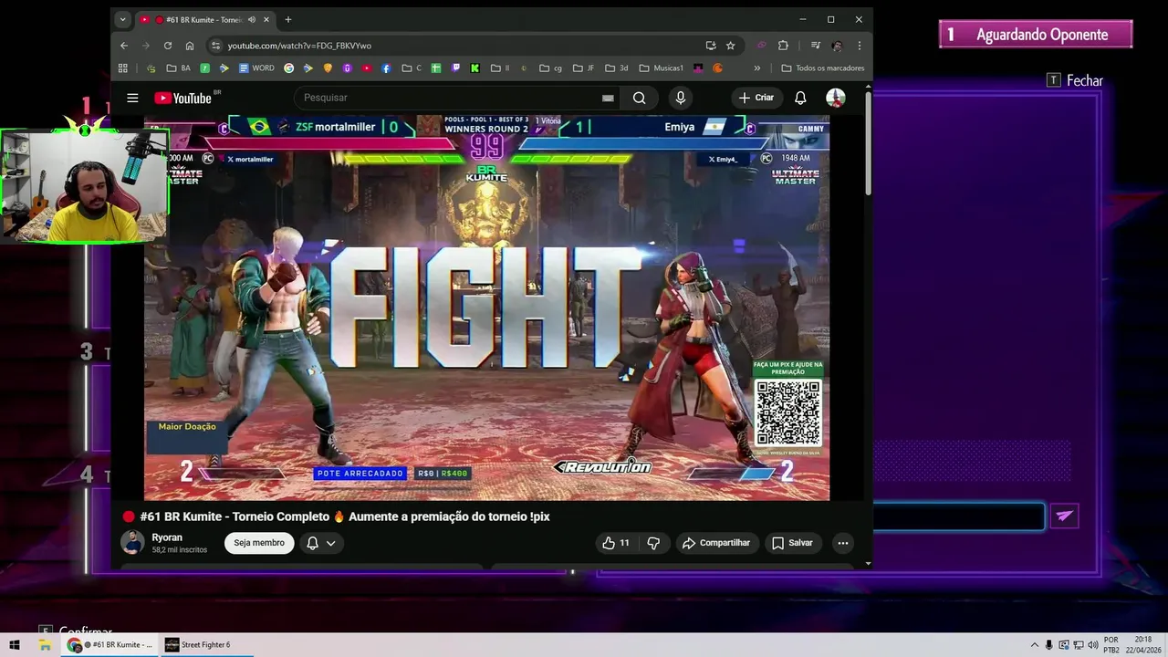The width and height of the screenshot is (1168, 657).
Task: Open the cg bookmarks folder
Action: pos(550,68)
